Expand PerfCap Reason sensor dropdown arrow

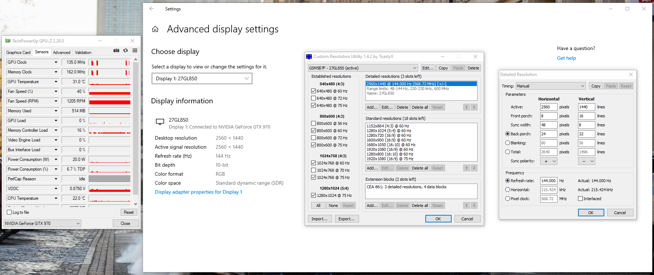click(56, 179)
